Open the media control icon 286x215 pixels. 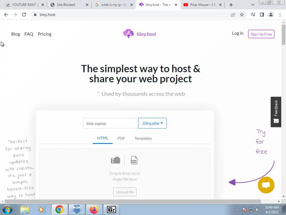(x=253, y=15)
